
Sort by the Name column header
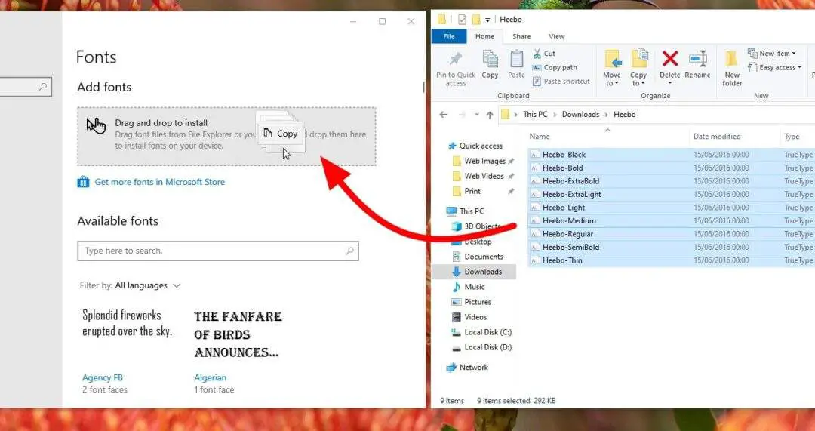click(x=540, y=136)
